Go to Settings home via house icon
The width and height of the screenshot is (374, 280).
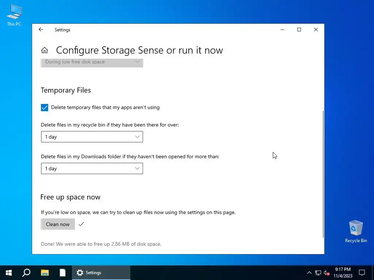[x=45, y=50]
